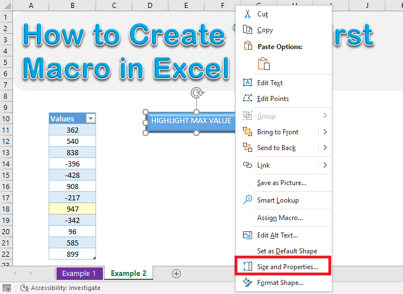
Task: Click the rotate handle above the shape
Action: tap(197, 93)
